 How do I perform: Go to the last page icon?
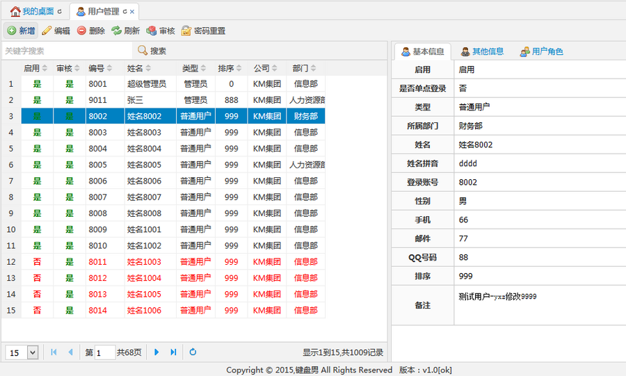(173, 352)
